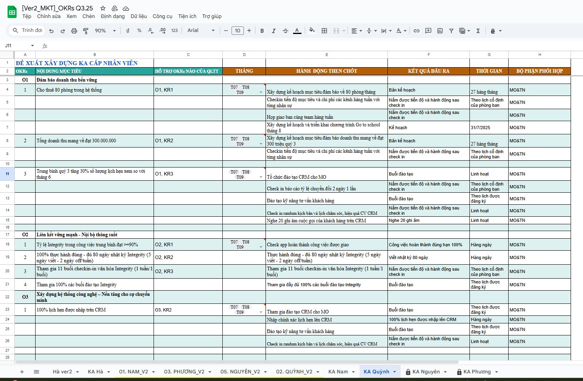Click the increase font size plus button
The image size is (583, 381).
[x=249, y=31]
